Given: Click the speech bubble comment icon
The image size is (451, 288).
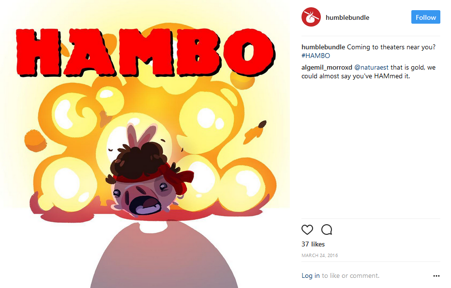Looking at the screenshot, I should [327, 230].
